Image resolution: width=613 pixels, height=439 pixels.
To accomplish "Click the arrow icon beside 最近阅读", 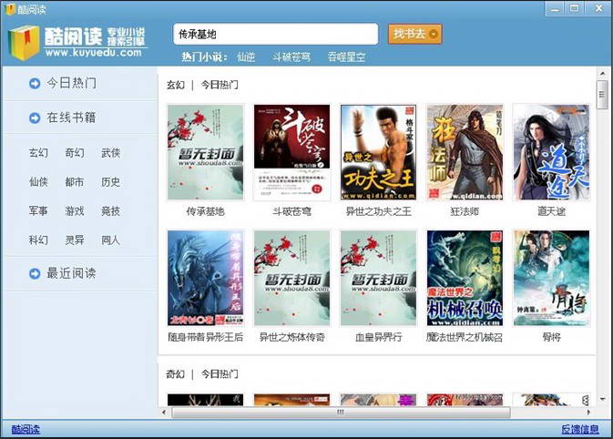I will (x=35, y=273).
